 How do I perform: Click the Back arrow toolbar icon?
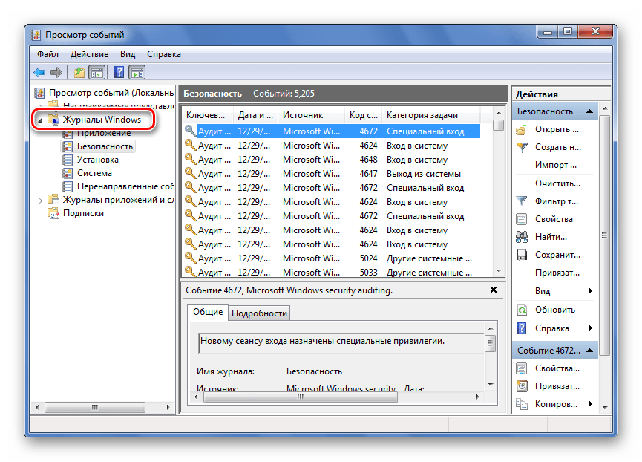click(x=39, y=72)
